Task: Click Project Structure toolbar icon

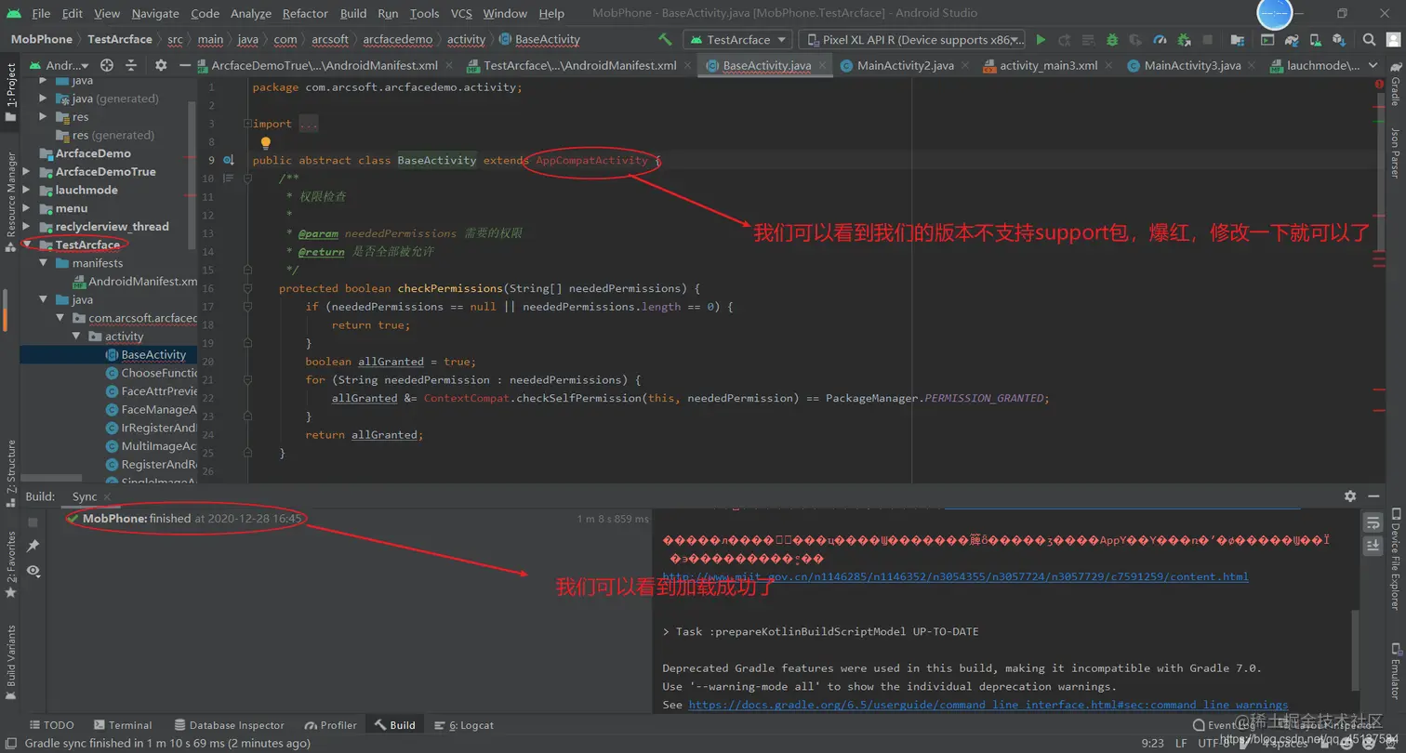Action: [x=1238, y=40]
